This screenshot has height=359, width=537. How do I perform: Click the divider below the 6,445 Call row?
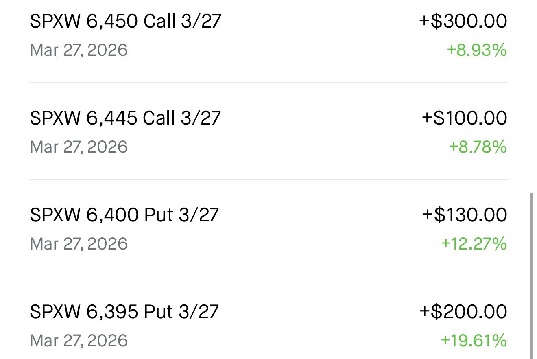point(268,179)
